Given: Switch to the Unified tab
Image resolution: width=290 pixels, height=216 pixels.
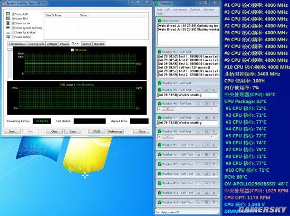Looking at the screenshot, I should 87,44.
